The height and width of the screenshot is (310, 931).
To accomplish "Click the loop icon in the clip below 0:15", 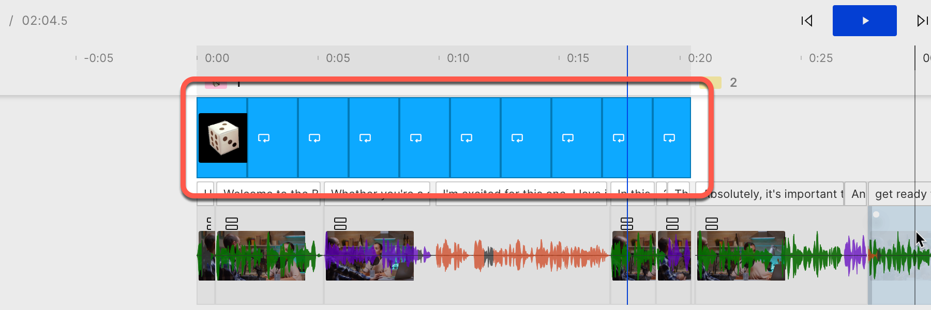I will (x=568, y=138).
